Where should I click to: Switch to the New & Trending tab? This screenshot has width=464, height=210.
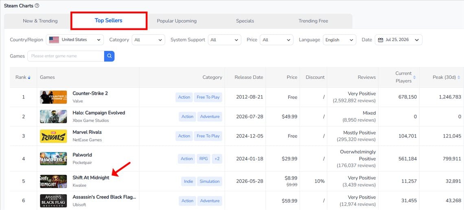(40, 21)
